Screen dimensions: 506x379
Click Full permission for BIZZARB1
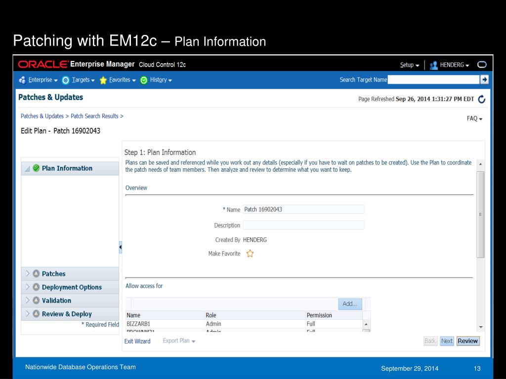click(x=311, y=324)
